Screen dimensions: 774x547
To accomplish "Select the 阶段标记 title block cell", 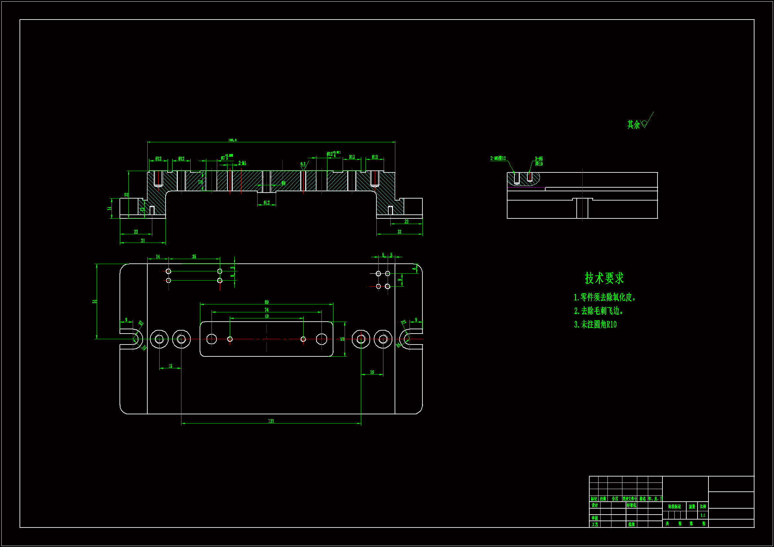I will (x=674, y=507).
